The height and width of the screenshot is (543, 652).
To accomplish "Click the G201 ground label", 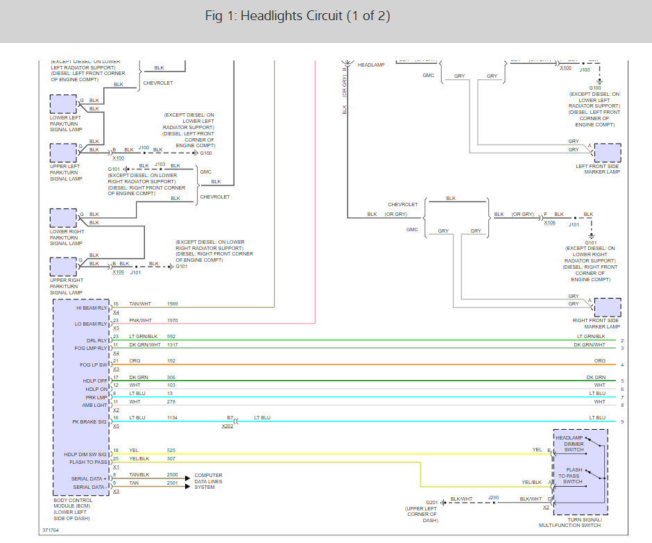I will [430, 501].
